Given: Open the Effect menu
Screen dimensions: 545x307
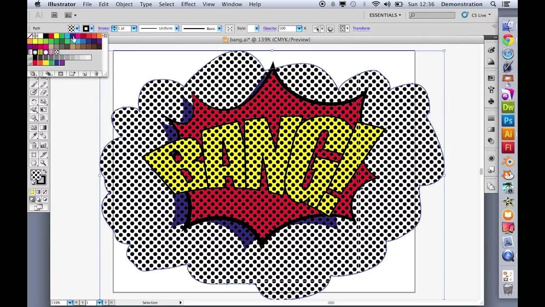Looking at the screenshot, I should 188,4.
